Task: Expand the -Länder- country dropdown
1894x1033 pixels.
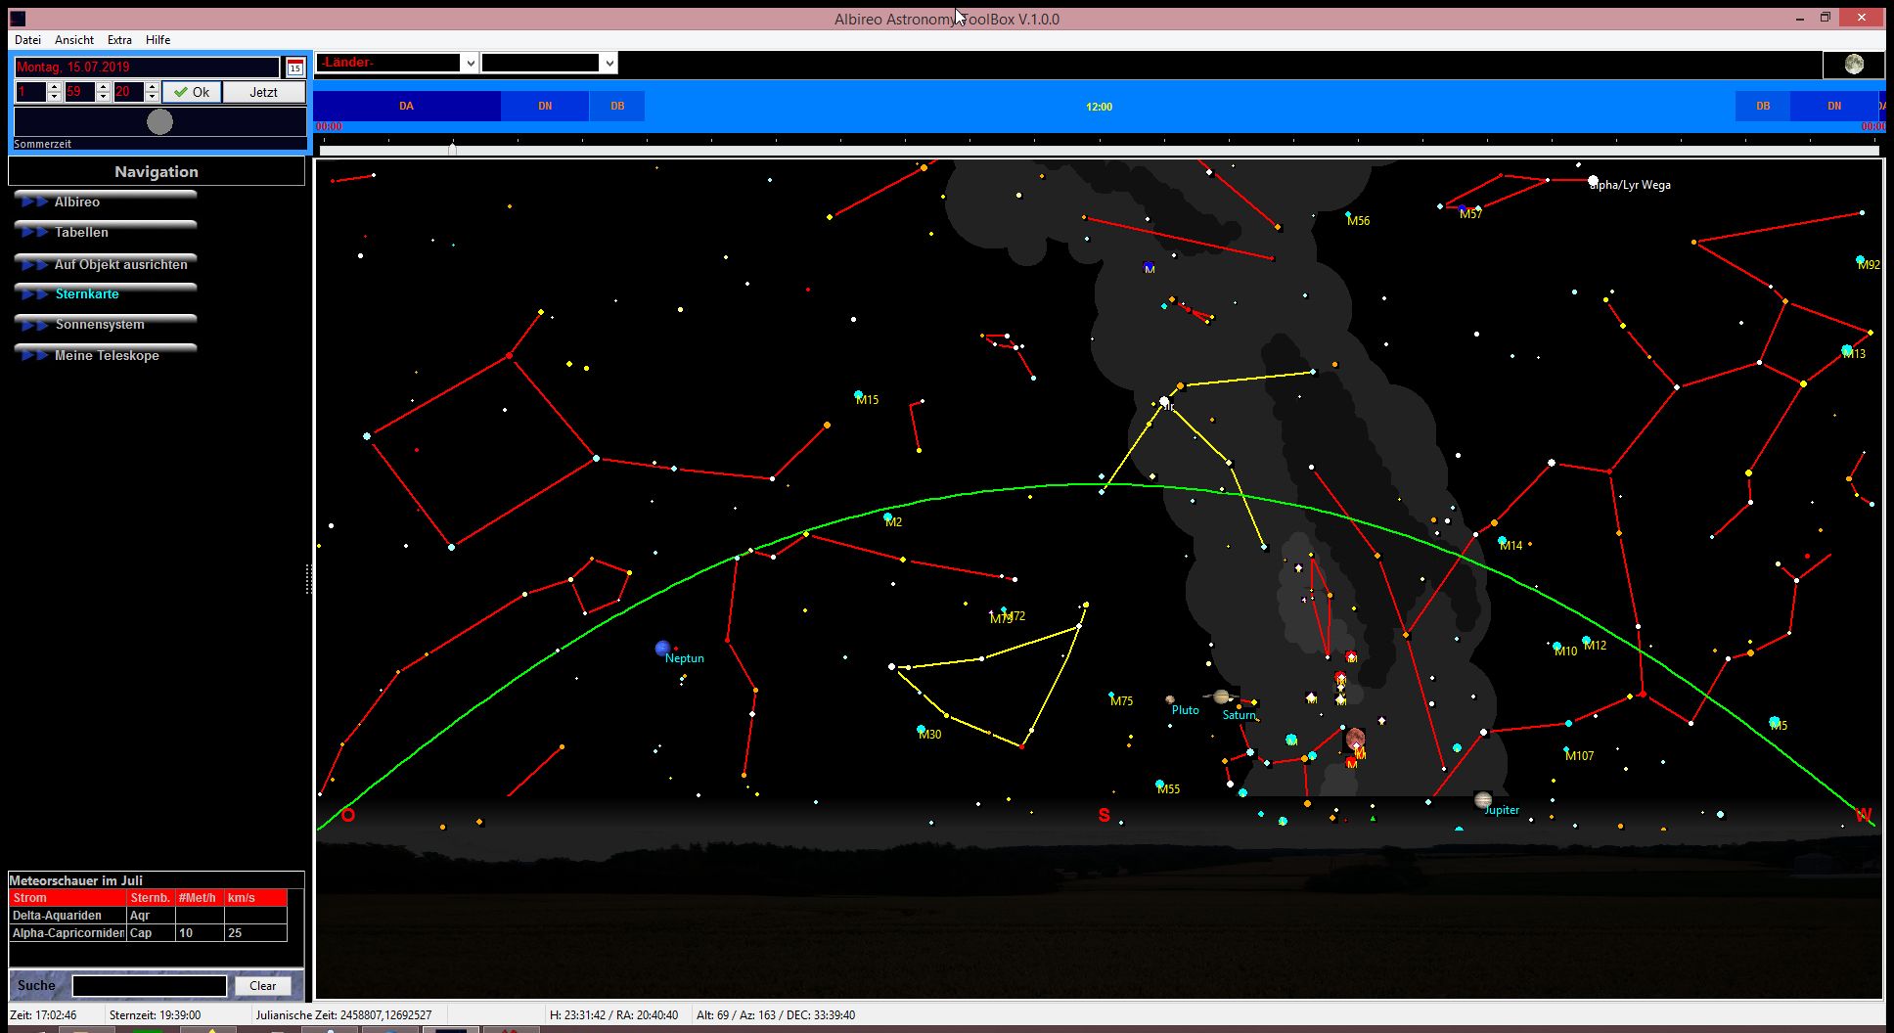Action: coord(469,64)
